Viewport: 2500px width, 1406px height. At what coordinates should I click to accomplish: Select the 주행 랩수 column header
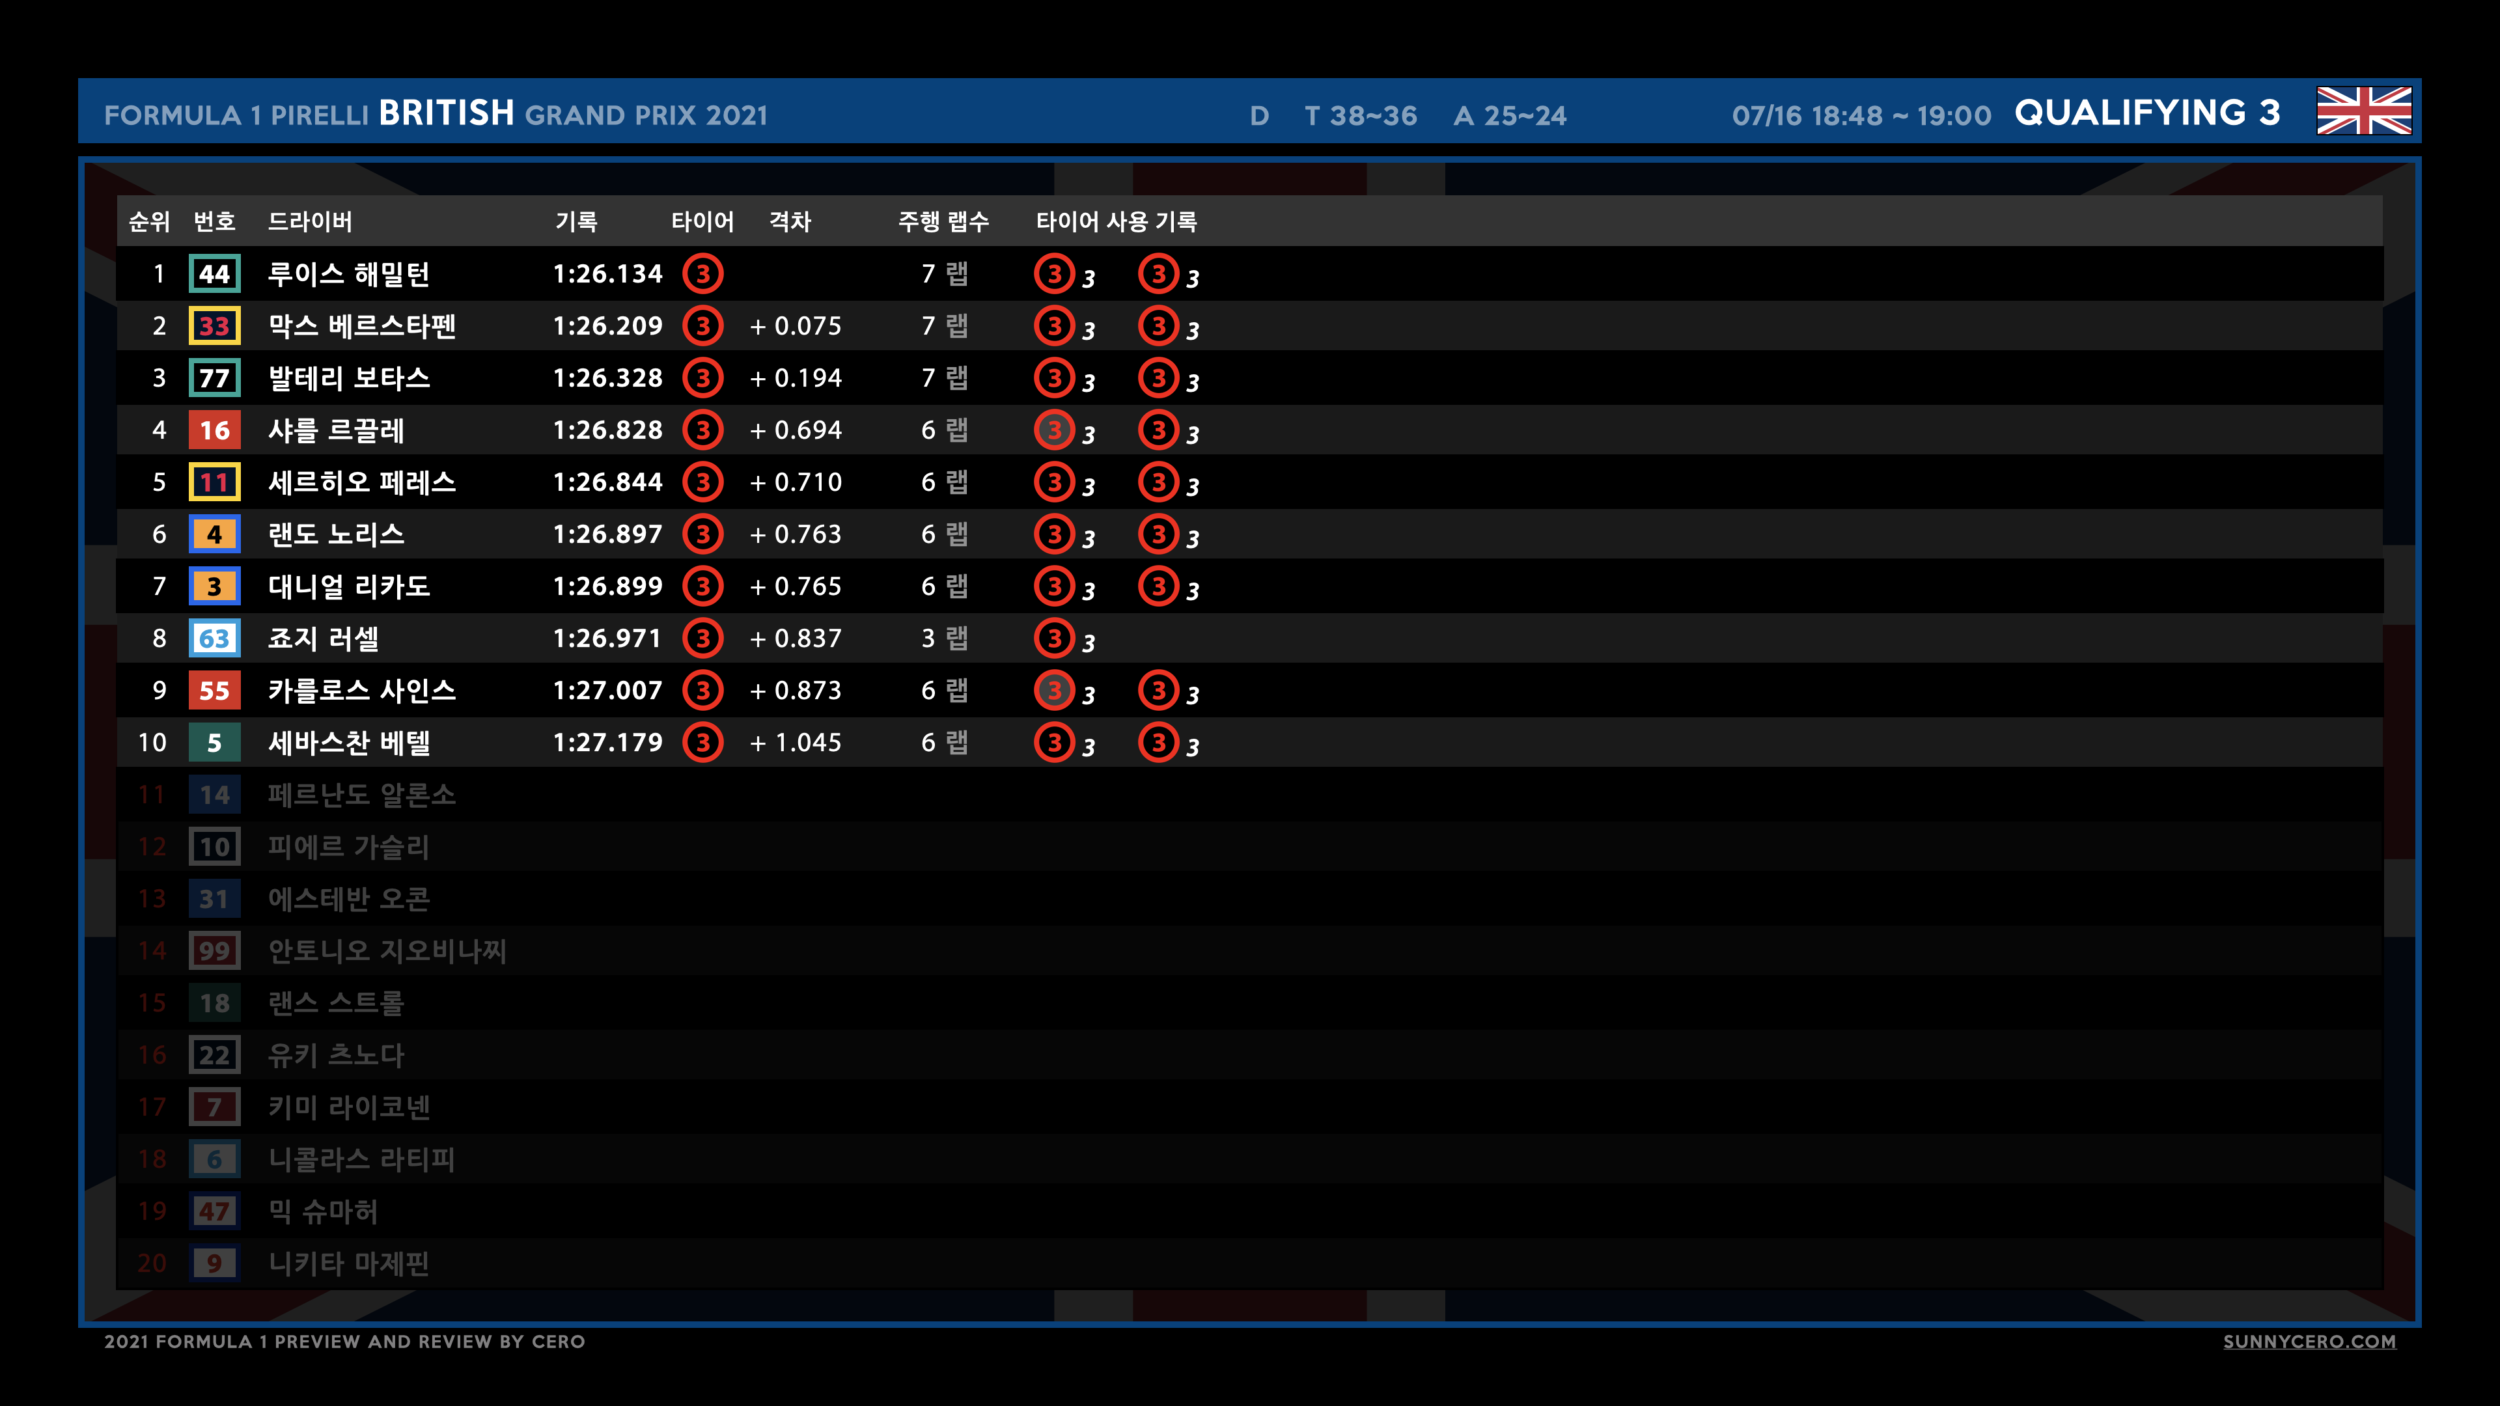point(942,221)
